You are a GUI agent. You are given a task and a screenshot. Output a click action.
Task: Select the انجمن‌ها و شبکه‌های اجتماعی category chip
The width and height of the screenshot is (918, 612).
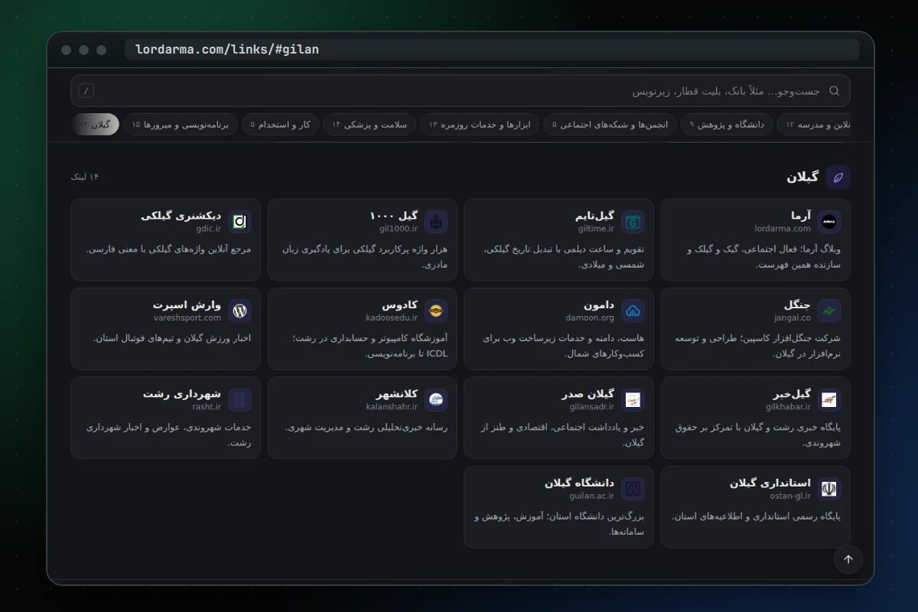pyautogui.click(x=610, y=125)
